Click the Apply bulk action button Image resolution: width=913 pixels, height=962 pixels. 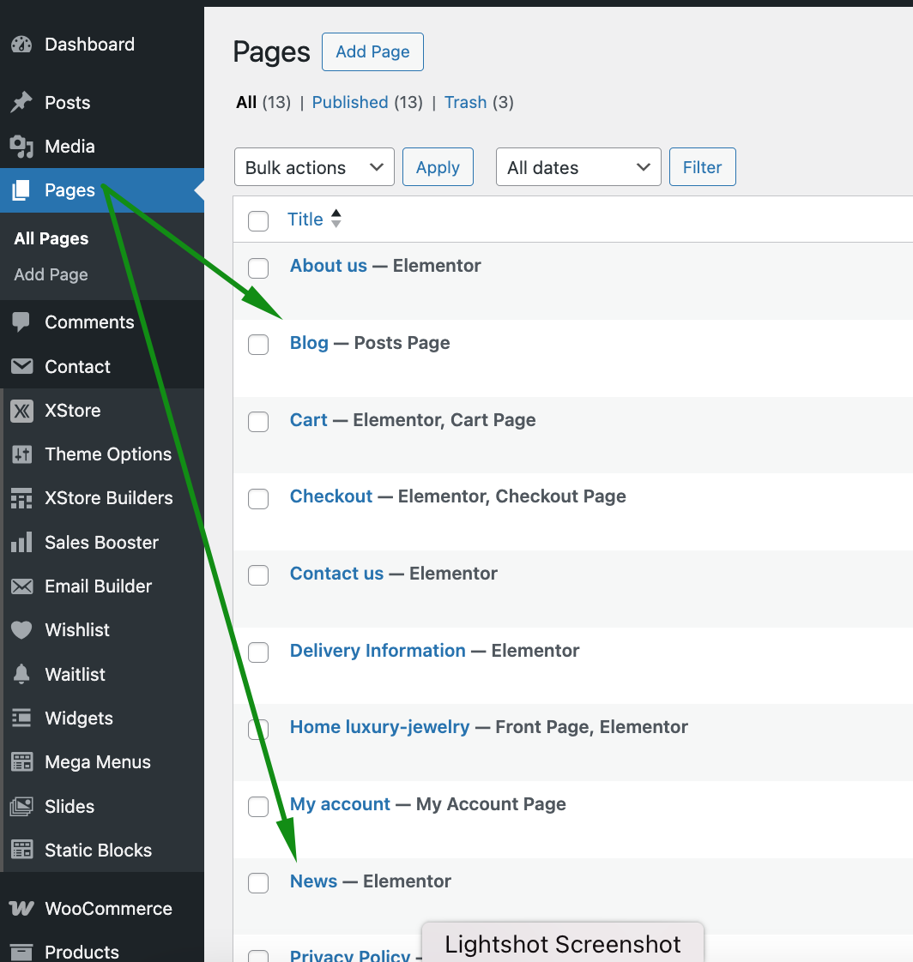[438, 167]
